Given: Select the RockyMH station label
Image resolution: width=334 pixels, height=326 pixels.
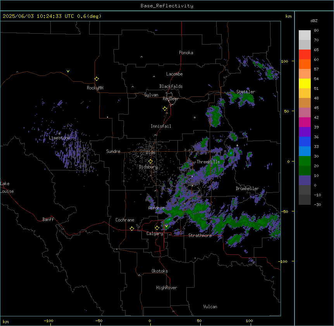Looking at the screenshot, I should click(95, 88).
